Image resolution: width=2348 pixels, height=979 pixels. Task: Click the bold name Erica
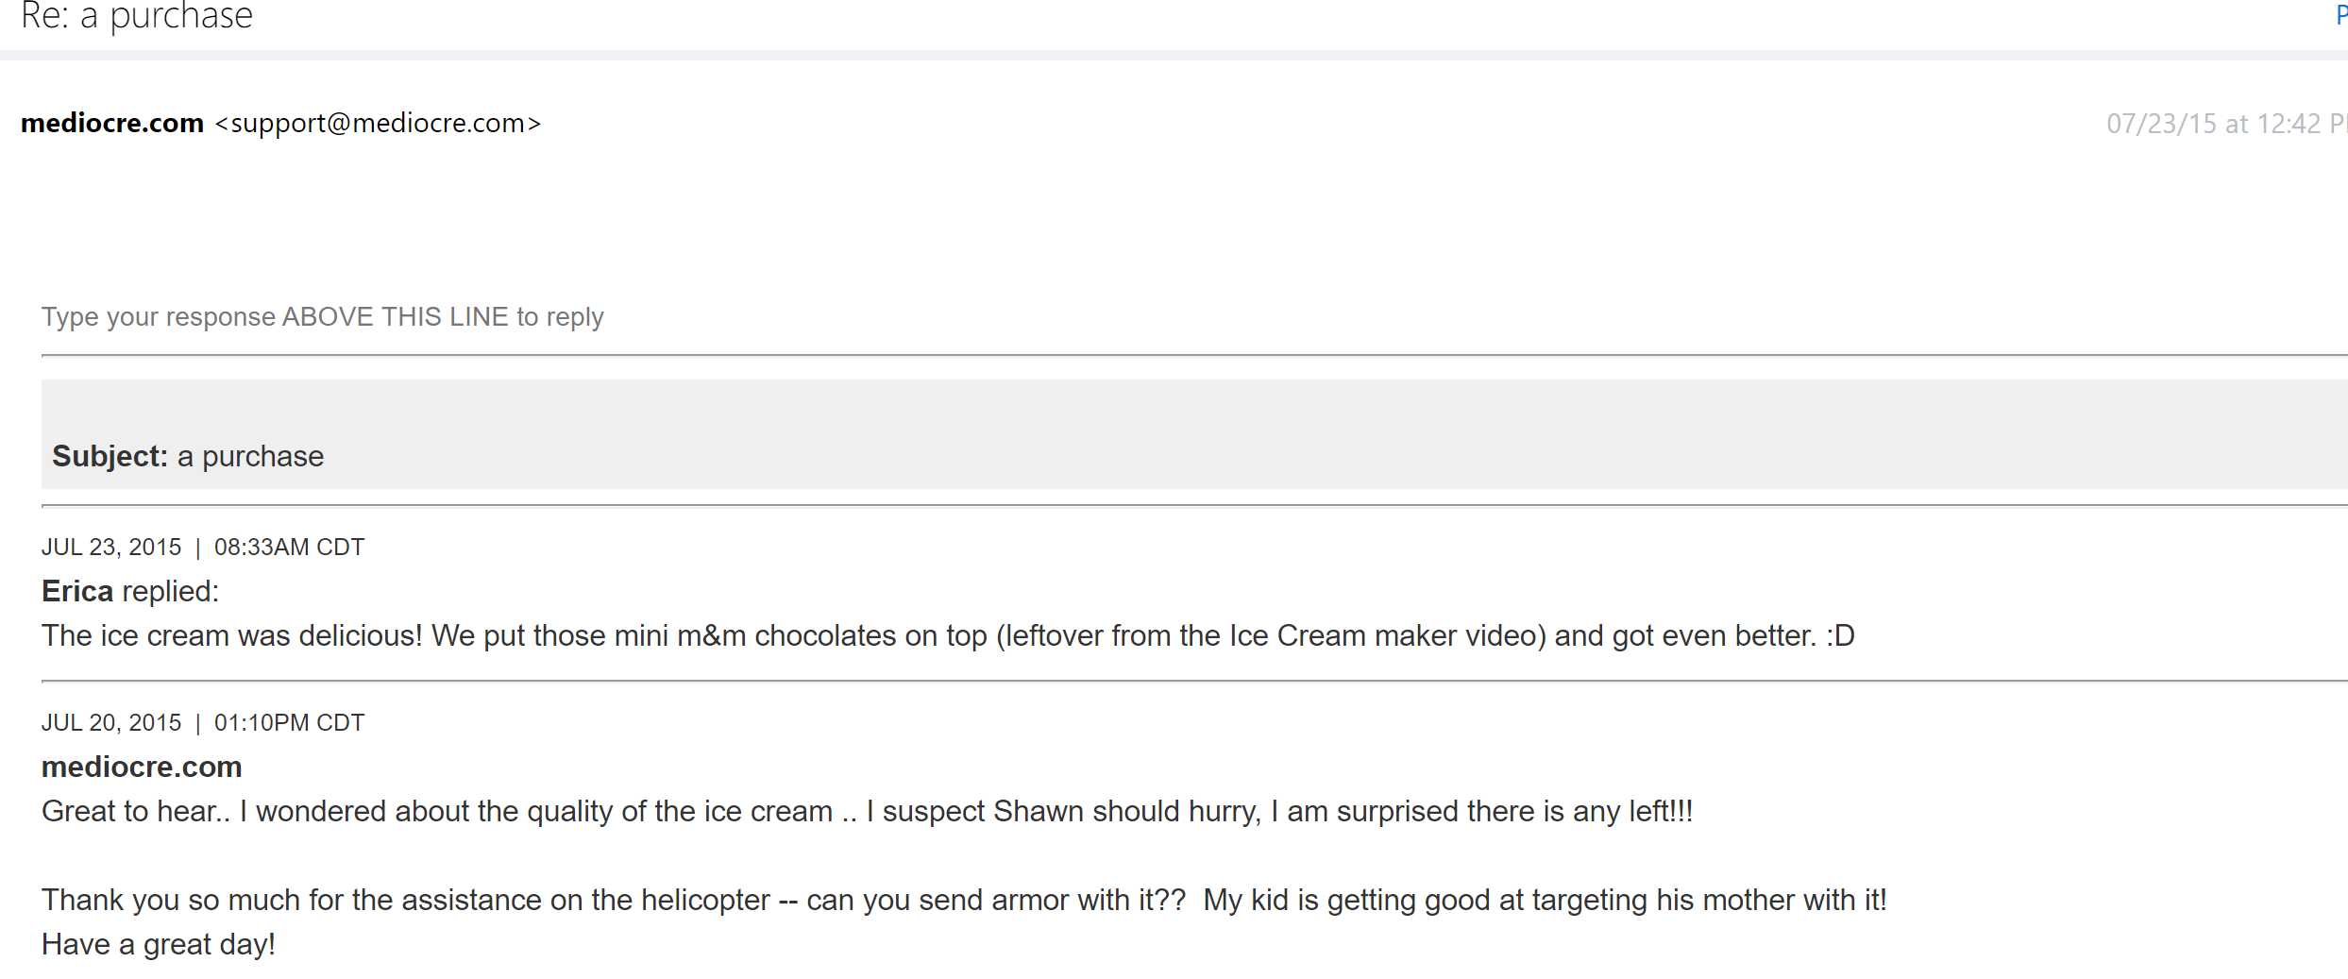(x=77, y=591)
